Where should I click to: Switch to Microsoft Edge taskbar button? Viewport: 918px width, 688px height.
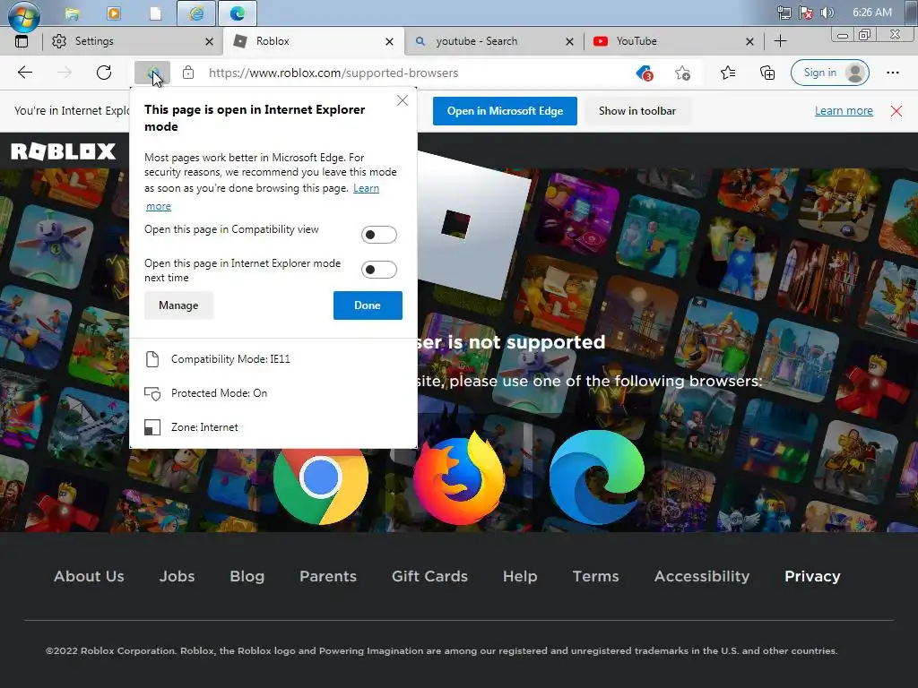pyautogui.click(x=237, y=13)
